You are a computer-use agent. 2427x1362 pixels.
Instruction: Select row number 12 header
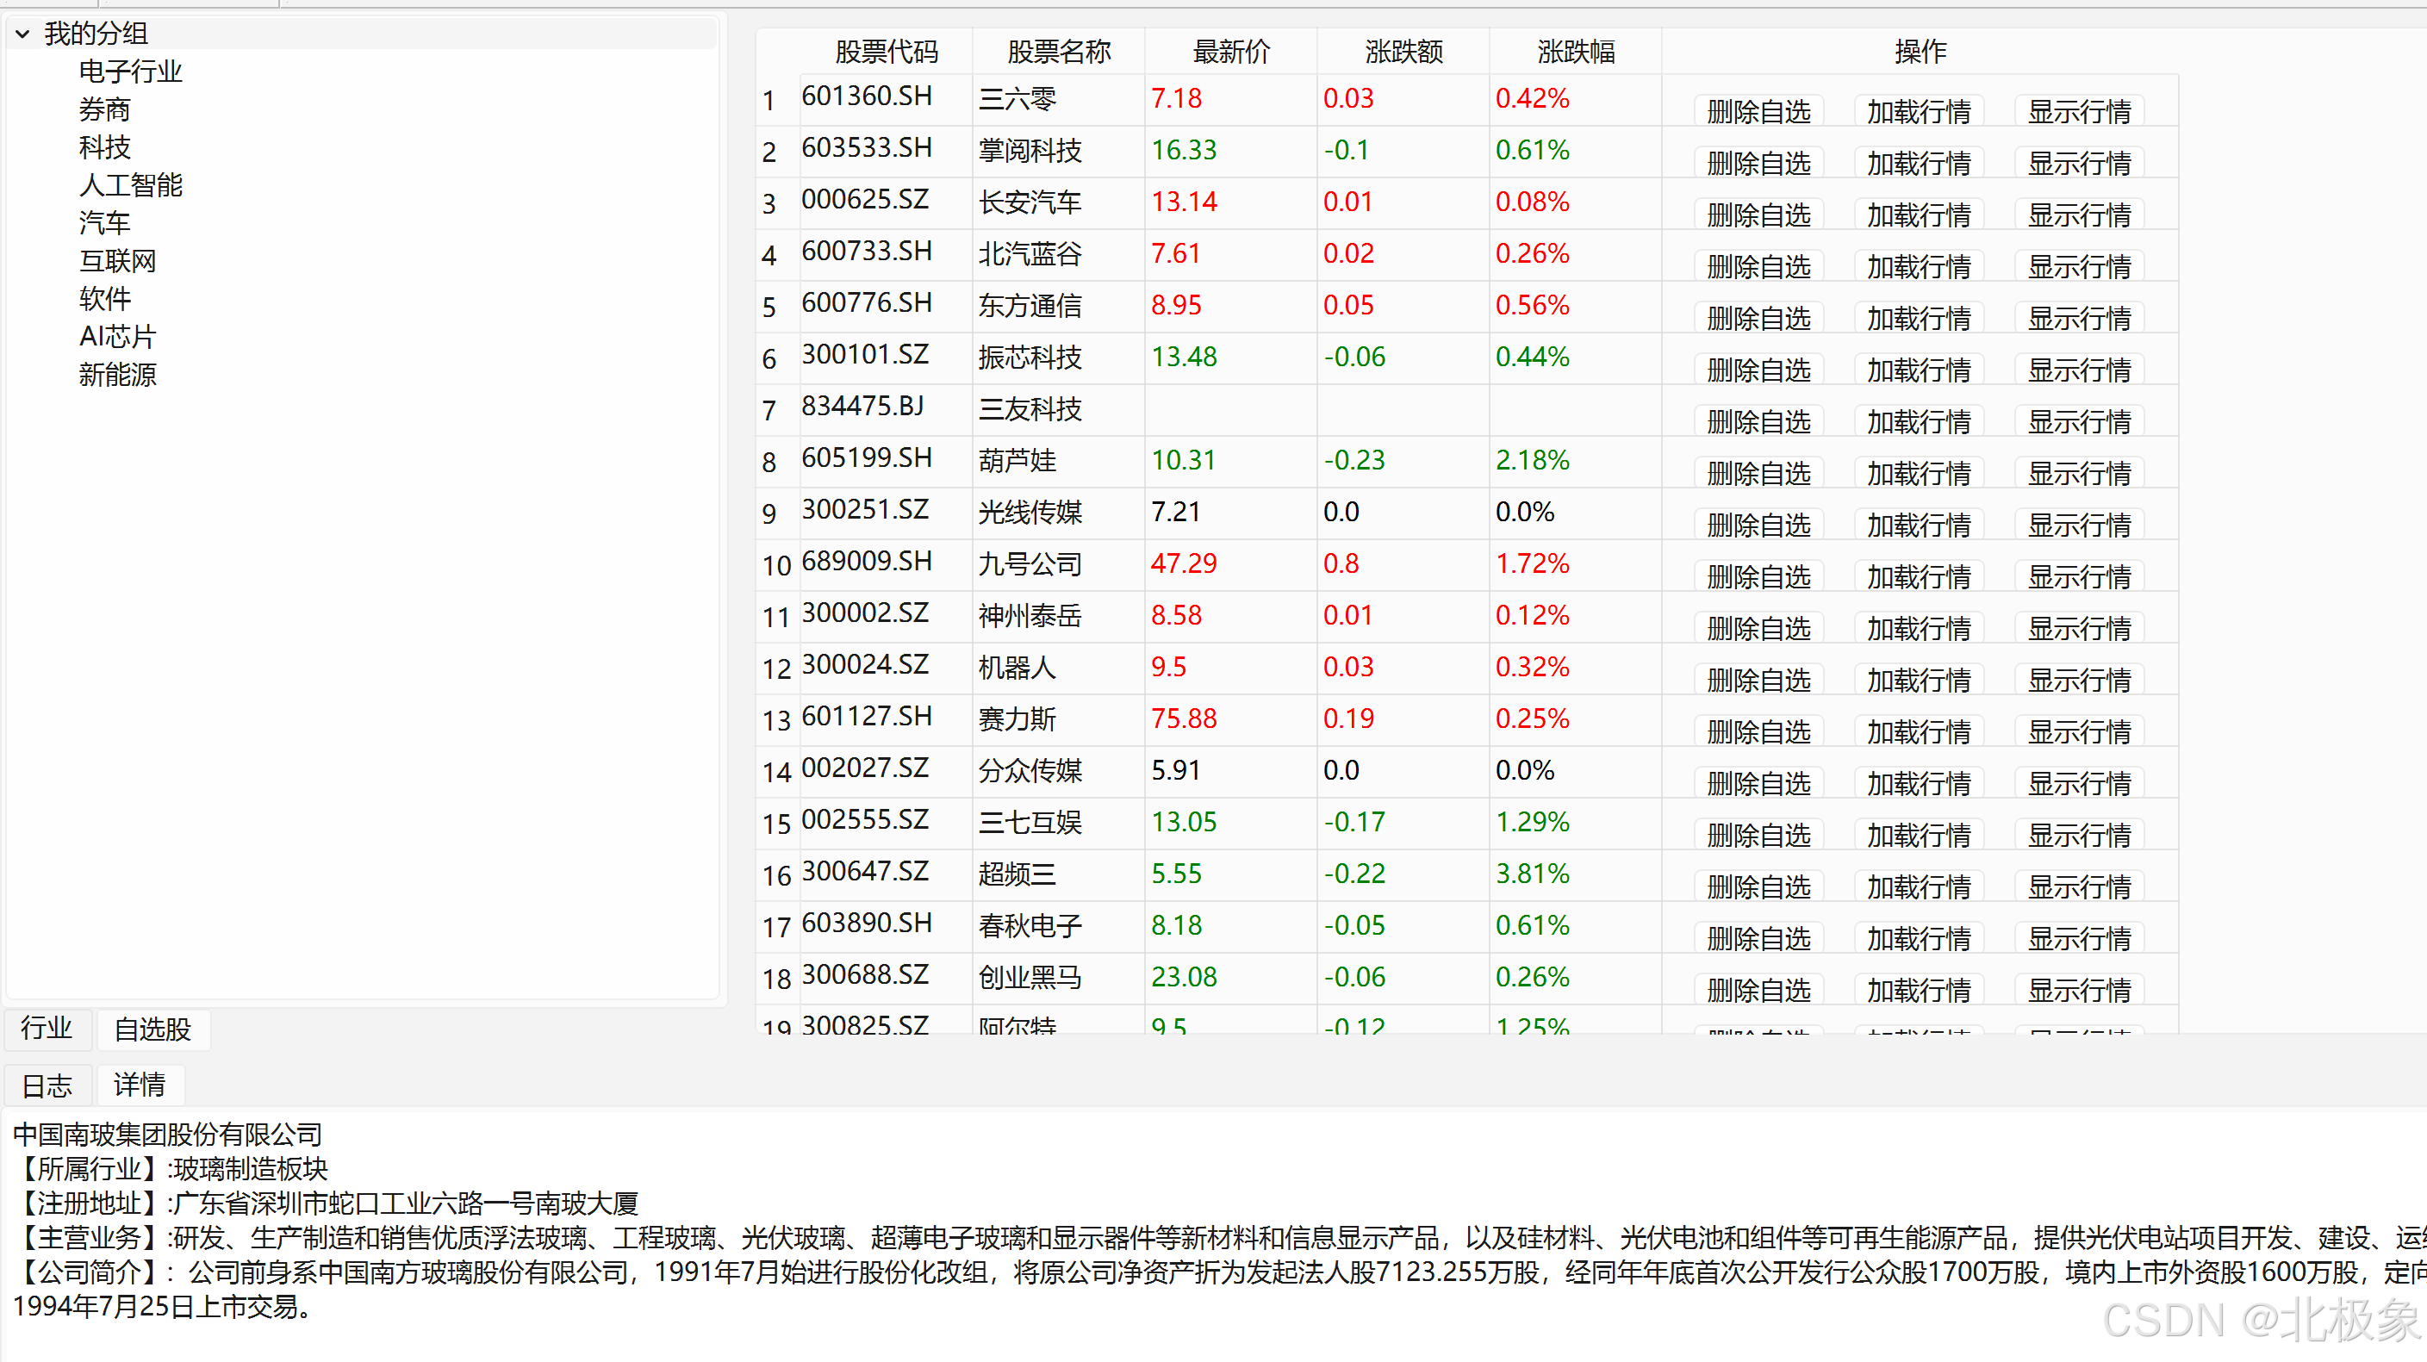point(776,669)
